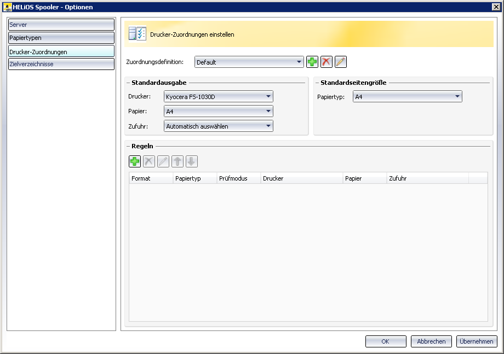The height and width of the screenshot is (354, 504).
Task: Confirm with the OK button
Action: [x=386, y=341]
